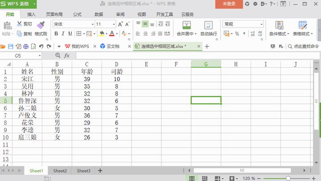Image resolution: width=321 pixels, height=181 pixels.
Task: Toggle italic formatting
Action: pyautogui.click(x=63, y=33)
